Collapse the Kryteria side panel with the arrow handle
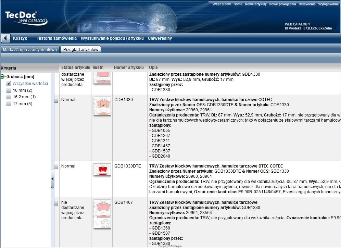 pos(52,179)
